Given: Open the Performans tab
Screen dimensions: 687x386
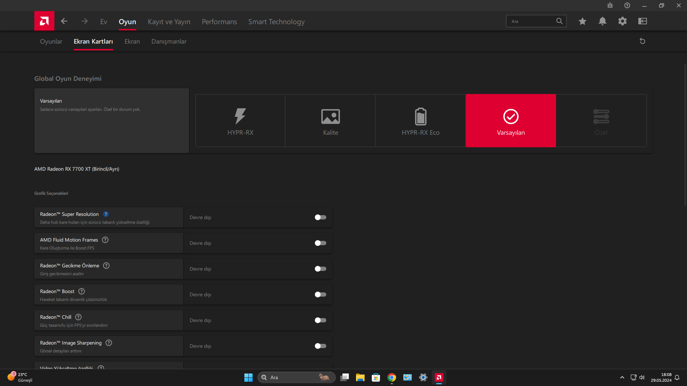Looking at the screenshot, I should [219, 22].
